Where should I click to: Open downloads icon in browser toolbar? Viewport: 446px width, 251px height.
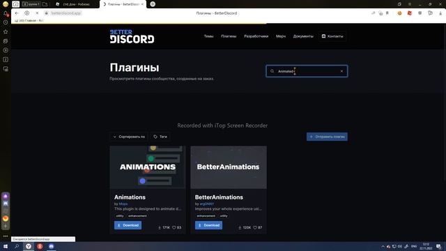point(440,13)
